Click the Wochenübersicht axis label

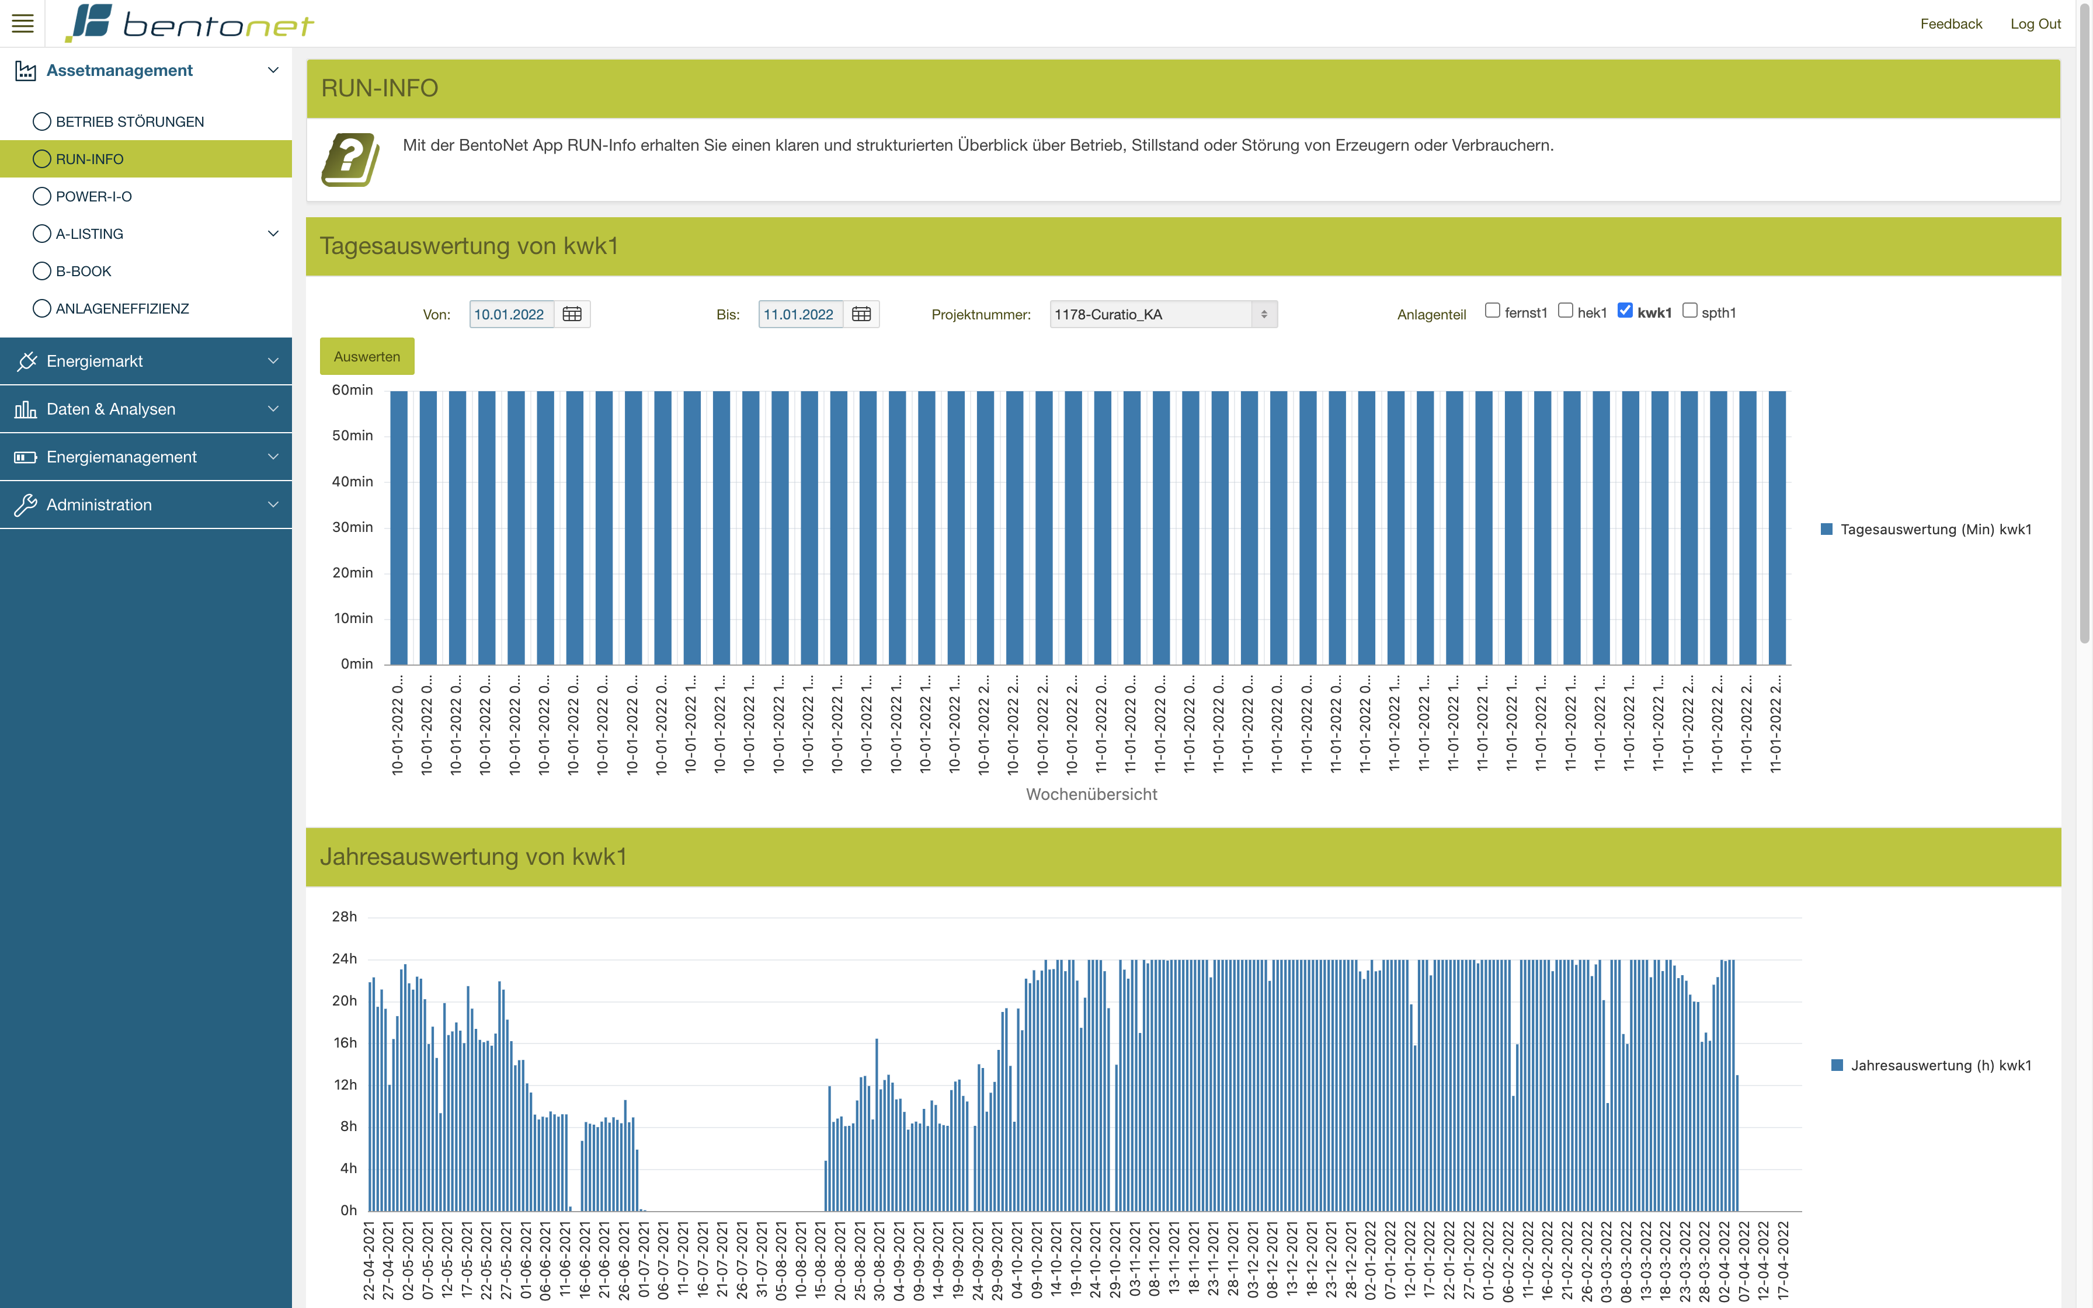[x=1091, y=794]
